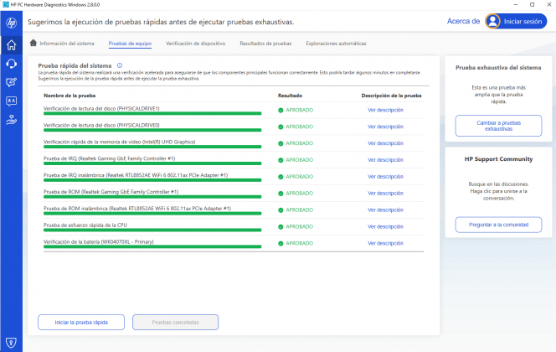
Task: Click the privacy shield icon
Action: (12, 343)
